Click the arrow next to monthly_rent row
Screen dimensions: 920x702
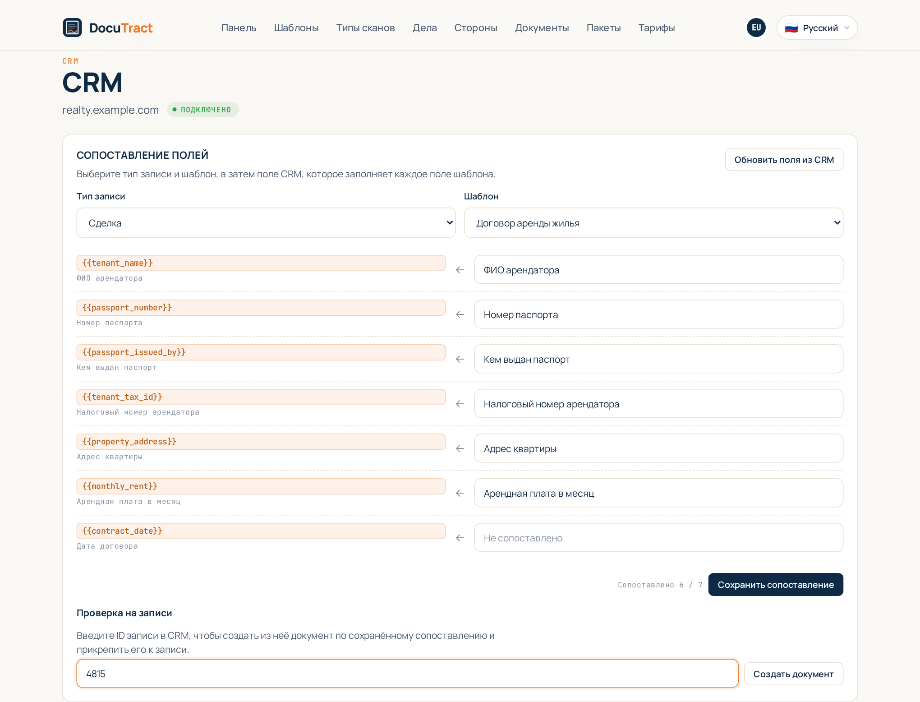point(460,493)
